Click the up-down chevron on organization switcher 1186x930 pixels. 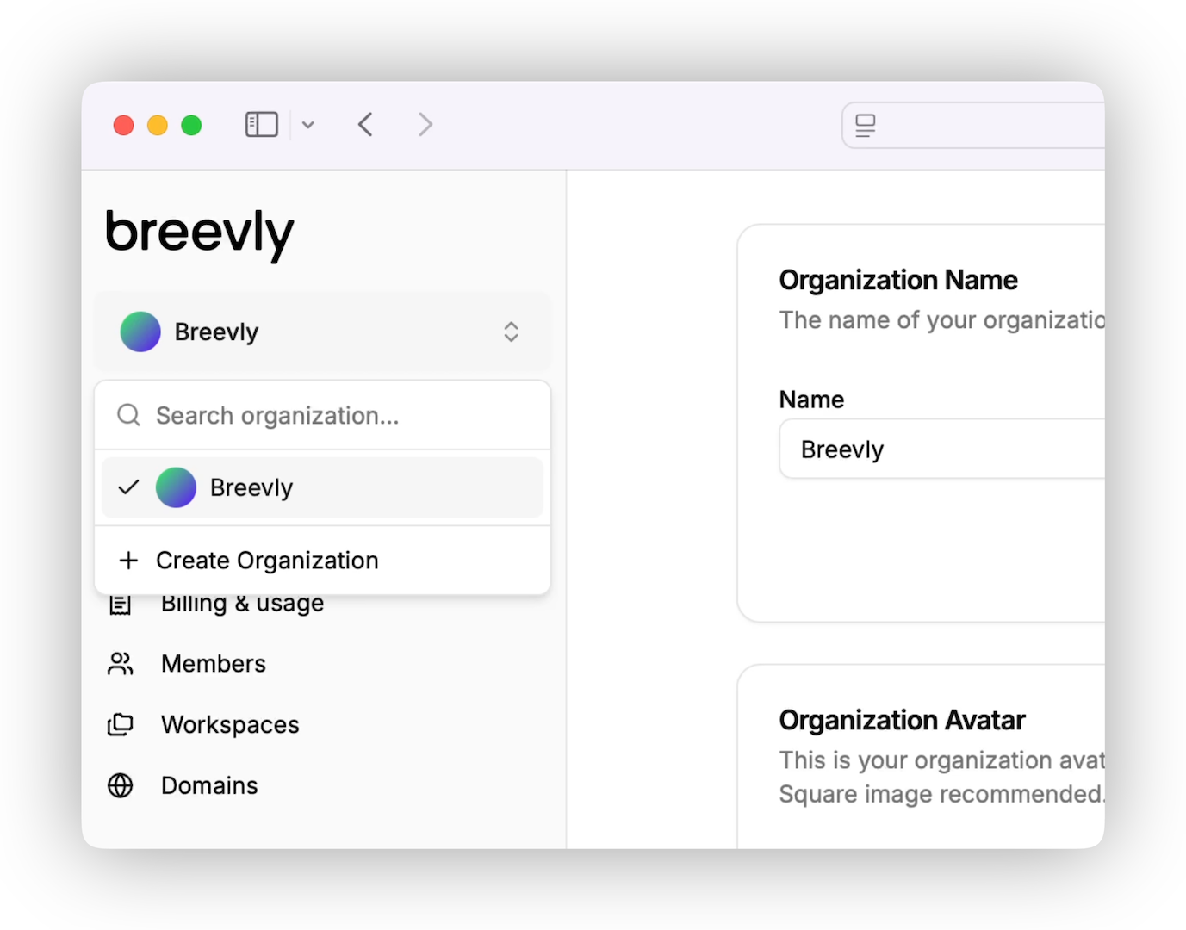pos(511,332)
